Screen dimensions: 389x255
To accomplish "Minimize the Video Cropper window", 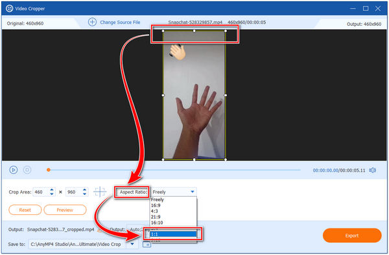I will click(x=353, y=8).
